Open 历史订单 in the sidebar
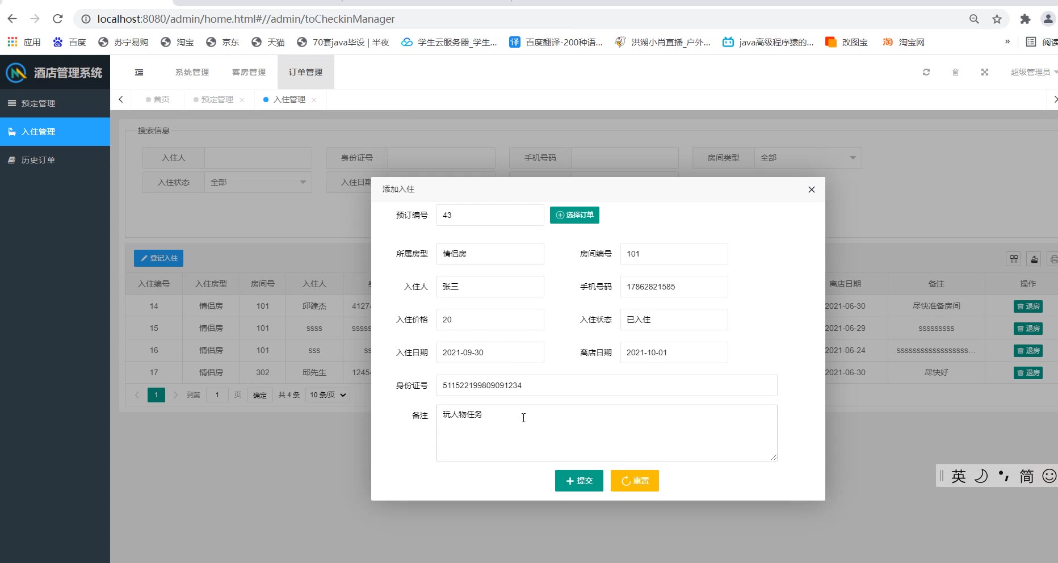The image size is (1058, 563). 39,160
